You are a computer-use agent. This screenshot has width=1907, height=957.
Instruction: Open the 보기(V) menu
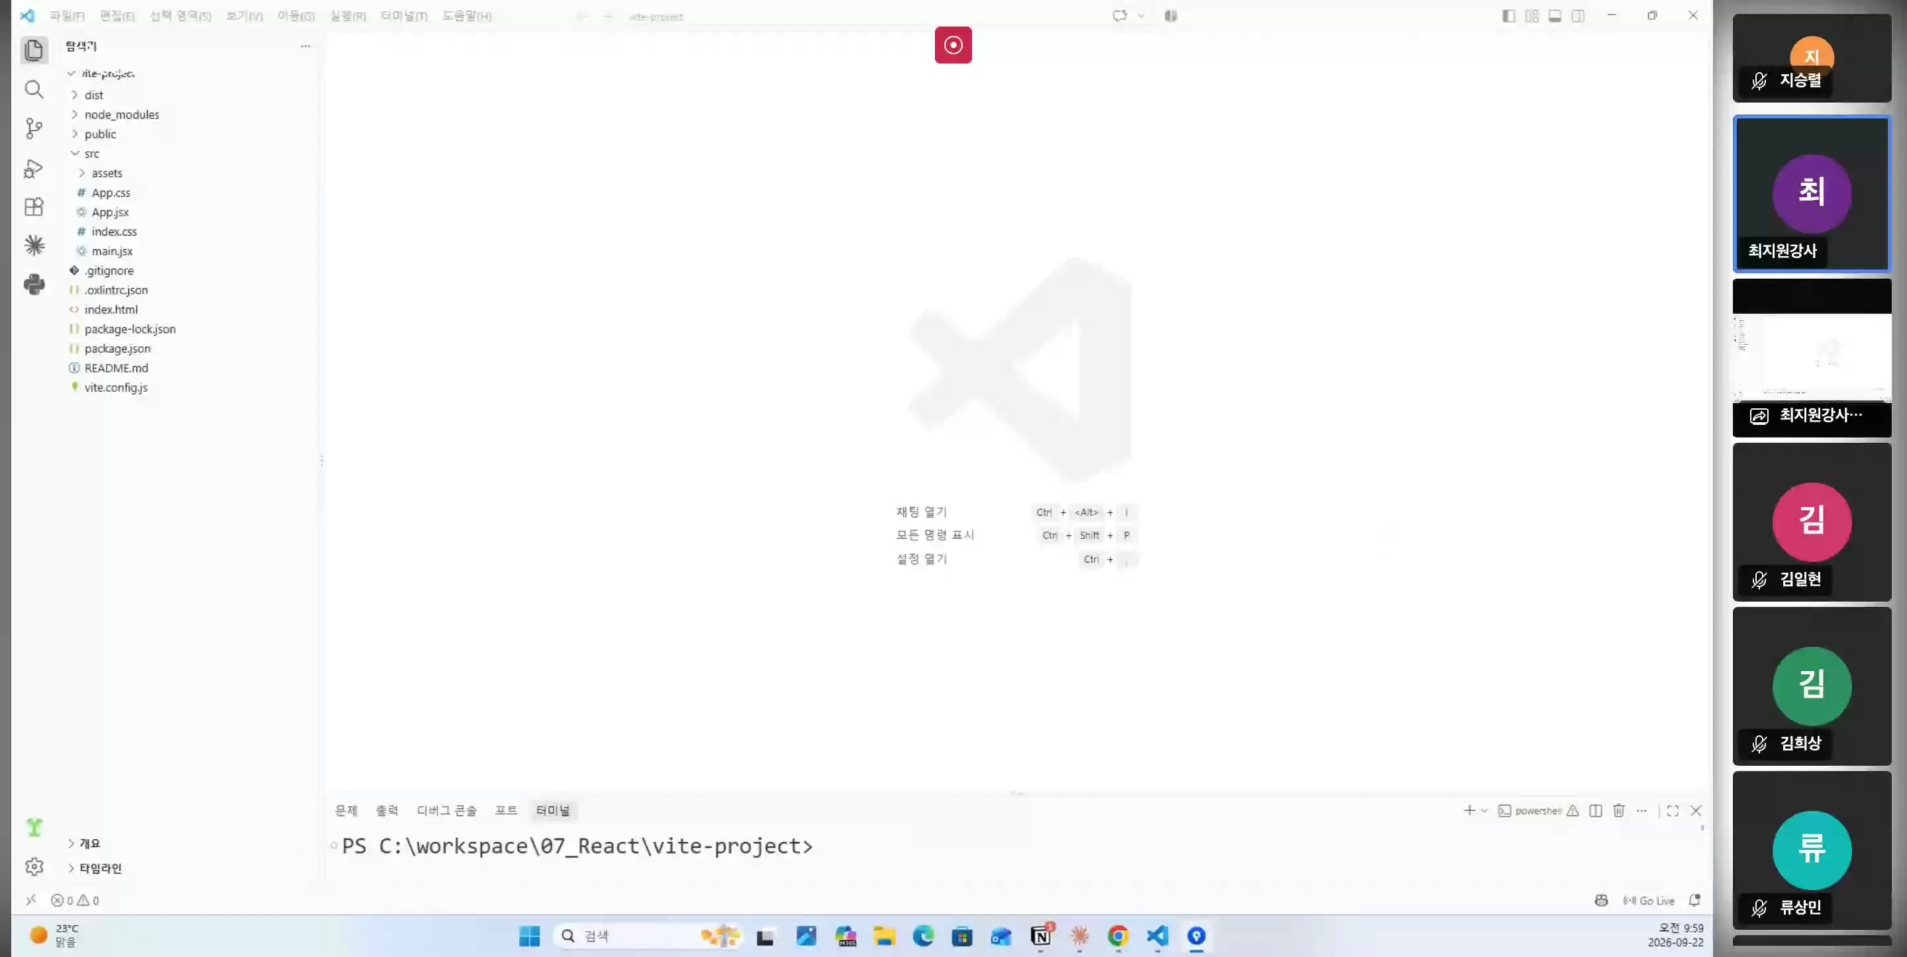click(x=244, y=15)
